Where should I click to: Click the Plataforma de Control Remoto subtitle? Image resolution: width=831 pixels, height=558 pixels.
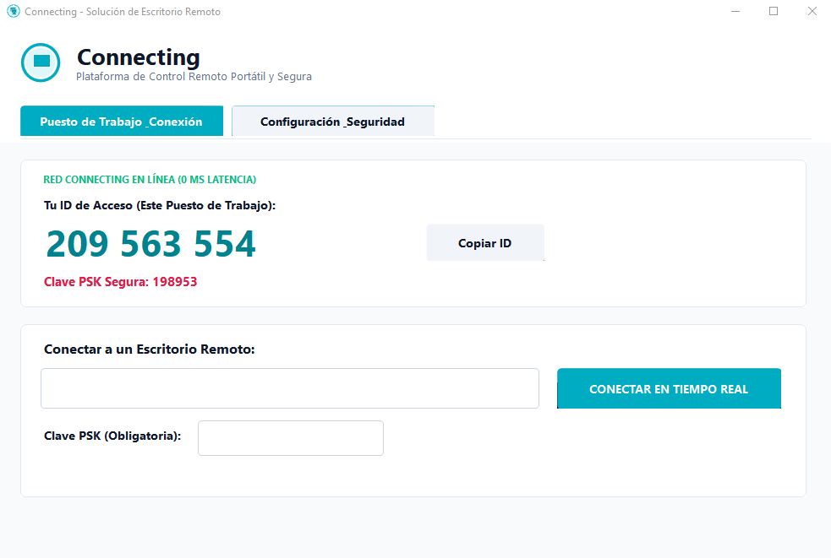[x=194, y=77]
